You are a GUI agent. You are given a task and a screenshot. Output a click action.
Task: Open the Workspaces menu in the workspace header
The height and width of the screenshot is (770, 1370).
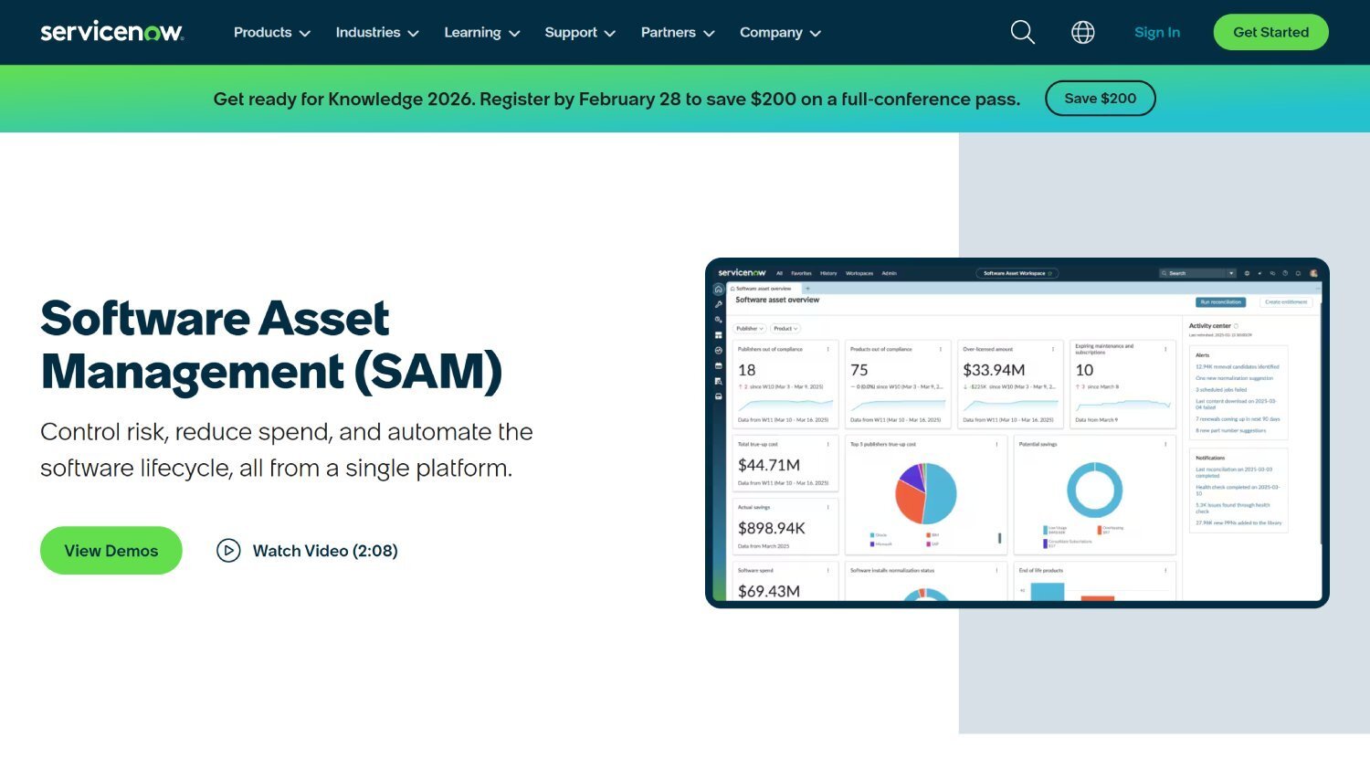(859, 273)
